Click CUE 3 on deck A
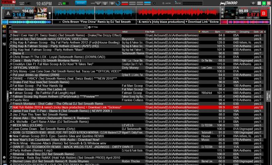 point(30,18)
